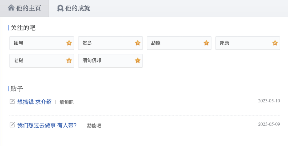Open the 缅甸佤邦 followed forum card
This screenshot has height=146, width=288.
(x=110, y=61)
